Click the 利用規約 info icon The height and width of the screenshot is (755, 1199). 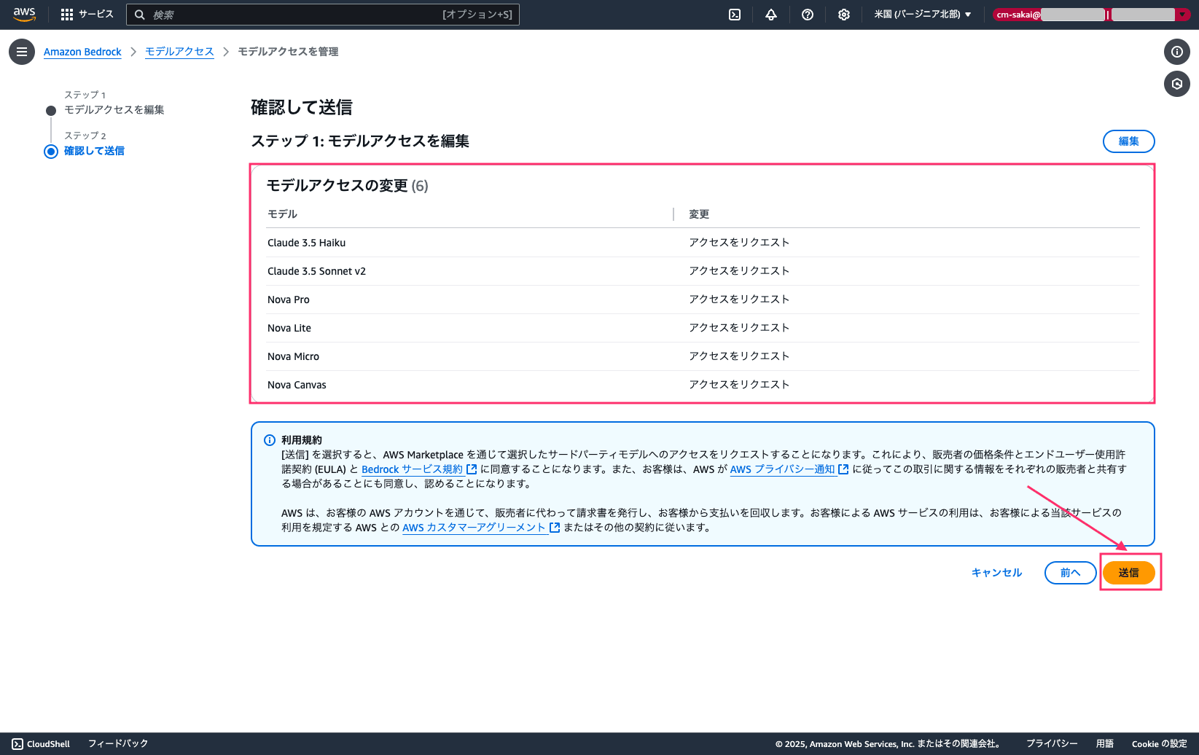click(270, 440)
